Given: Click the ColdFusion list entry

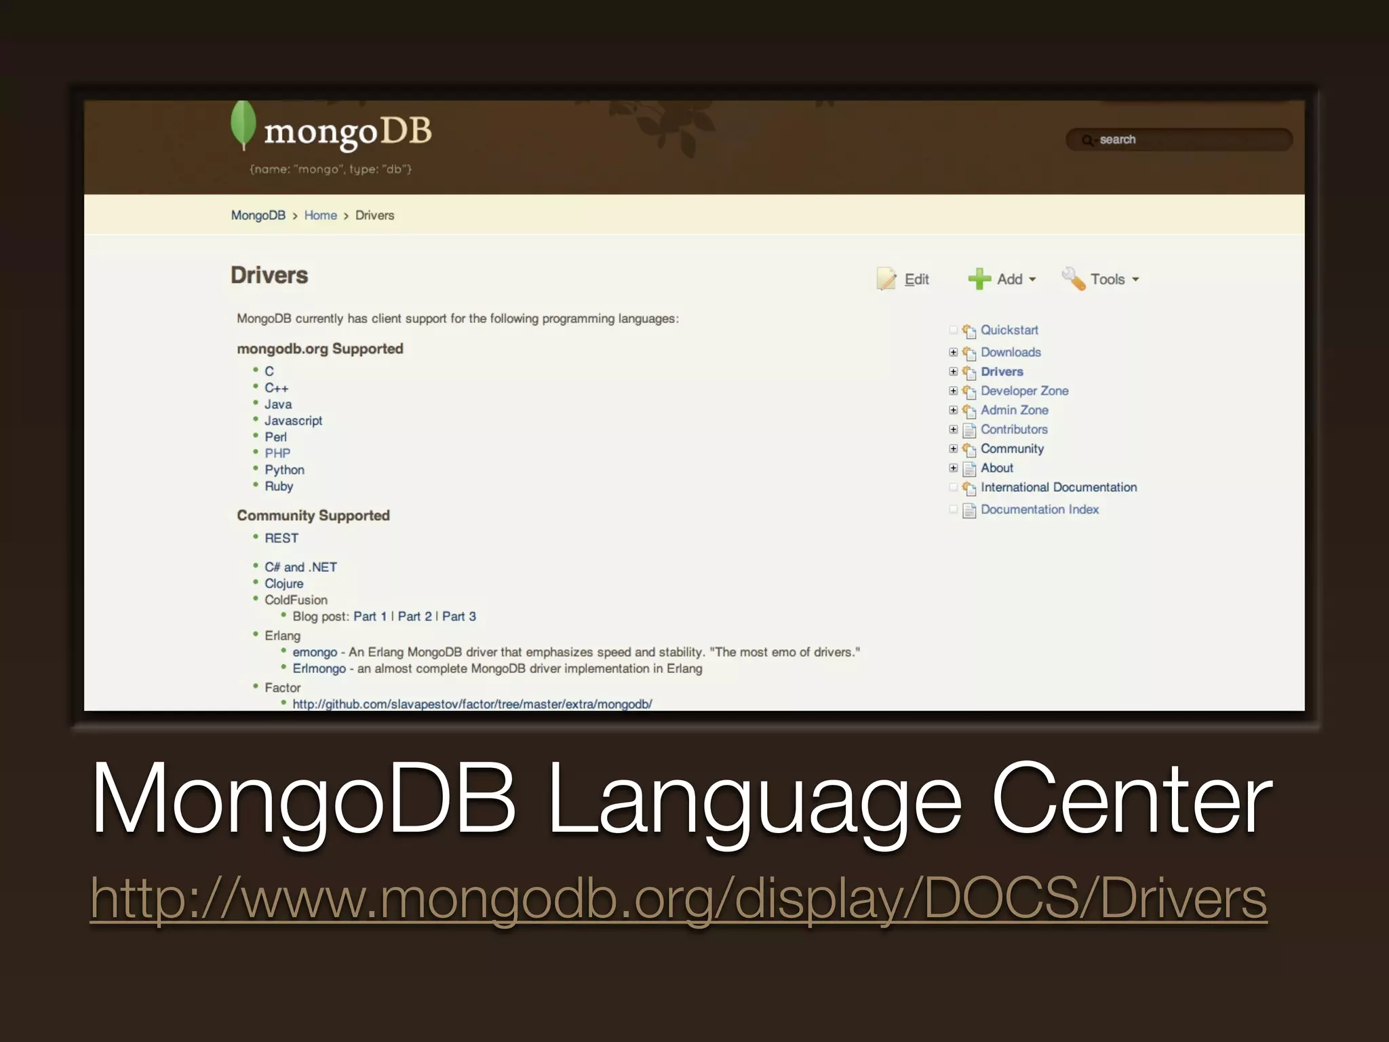Looking at the screenshot, I should point(296,600).
